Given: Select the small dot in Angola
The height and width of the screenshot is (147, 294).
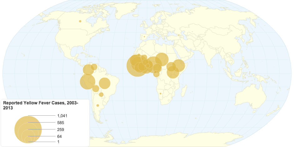Looking at the screenshot, I should click(160, 93).
